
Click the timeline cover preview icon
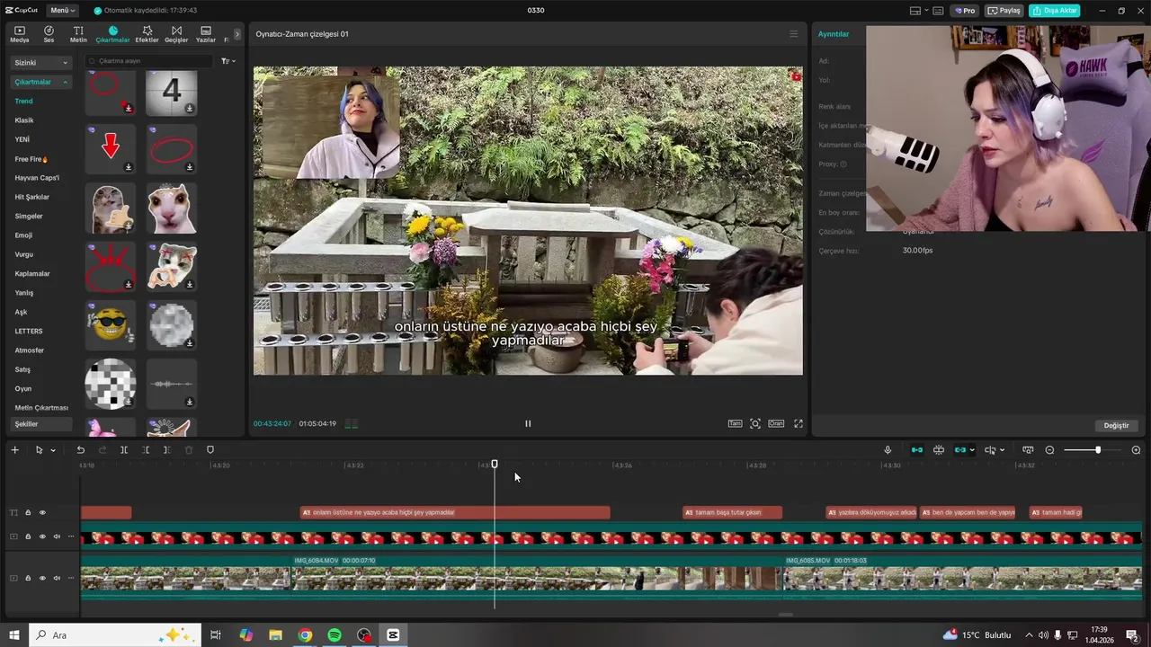[x=1028, y=450]
